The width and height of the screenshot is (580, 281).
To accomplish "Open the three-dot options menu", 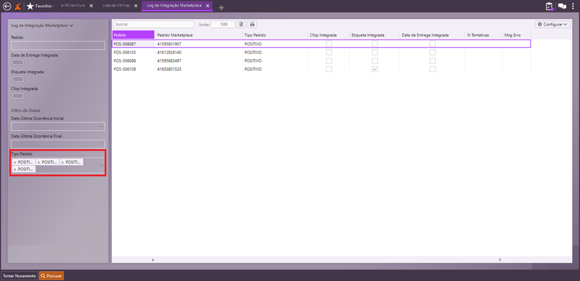I will [x=573, y=6].
